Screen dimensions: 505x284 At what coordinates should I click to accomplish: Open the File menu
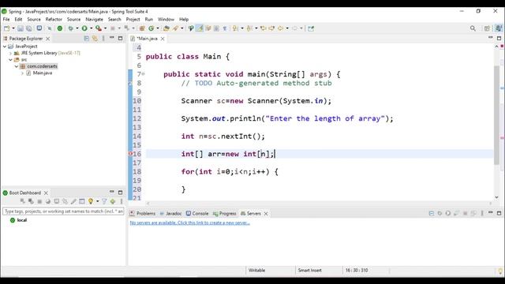click(6, 19)
